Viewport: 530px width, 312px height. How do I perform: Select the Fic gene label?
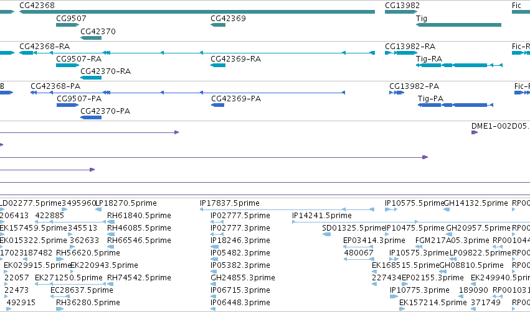(x=516, y=6)
